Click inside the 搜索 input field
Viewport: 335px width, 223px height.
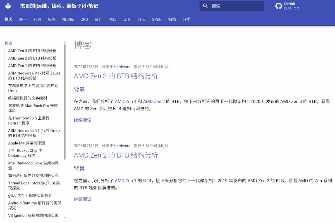click(232, 6)
